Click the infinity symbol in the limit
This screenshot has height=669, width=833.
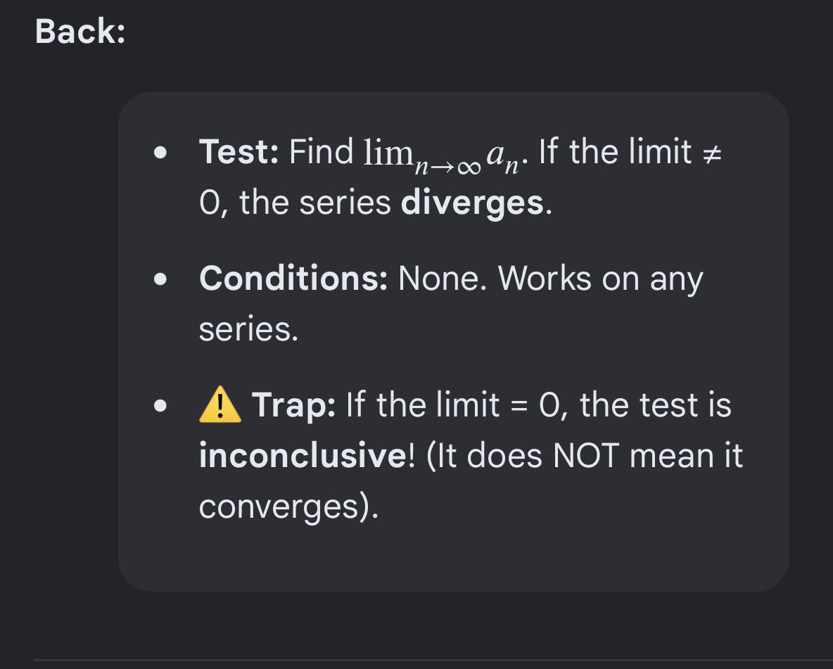coord(469,168)
